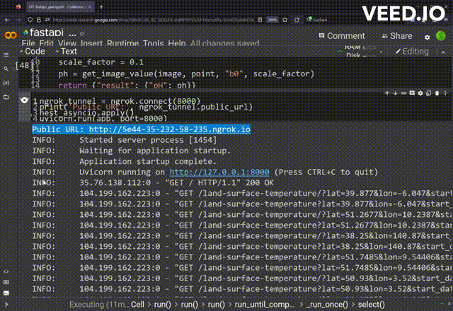
Task: Stop the running cell with the stop button
Action: click(x=24, y=100)
